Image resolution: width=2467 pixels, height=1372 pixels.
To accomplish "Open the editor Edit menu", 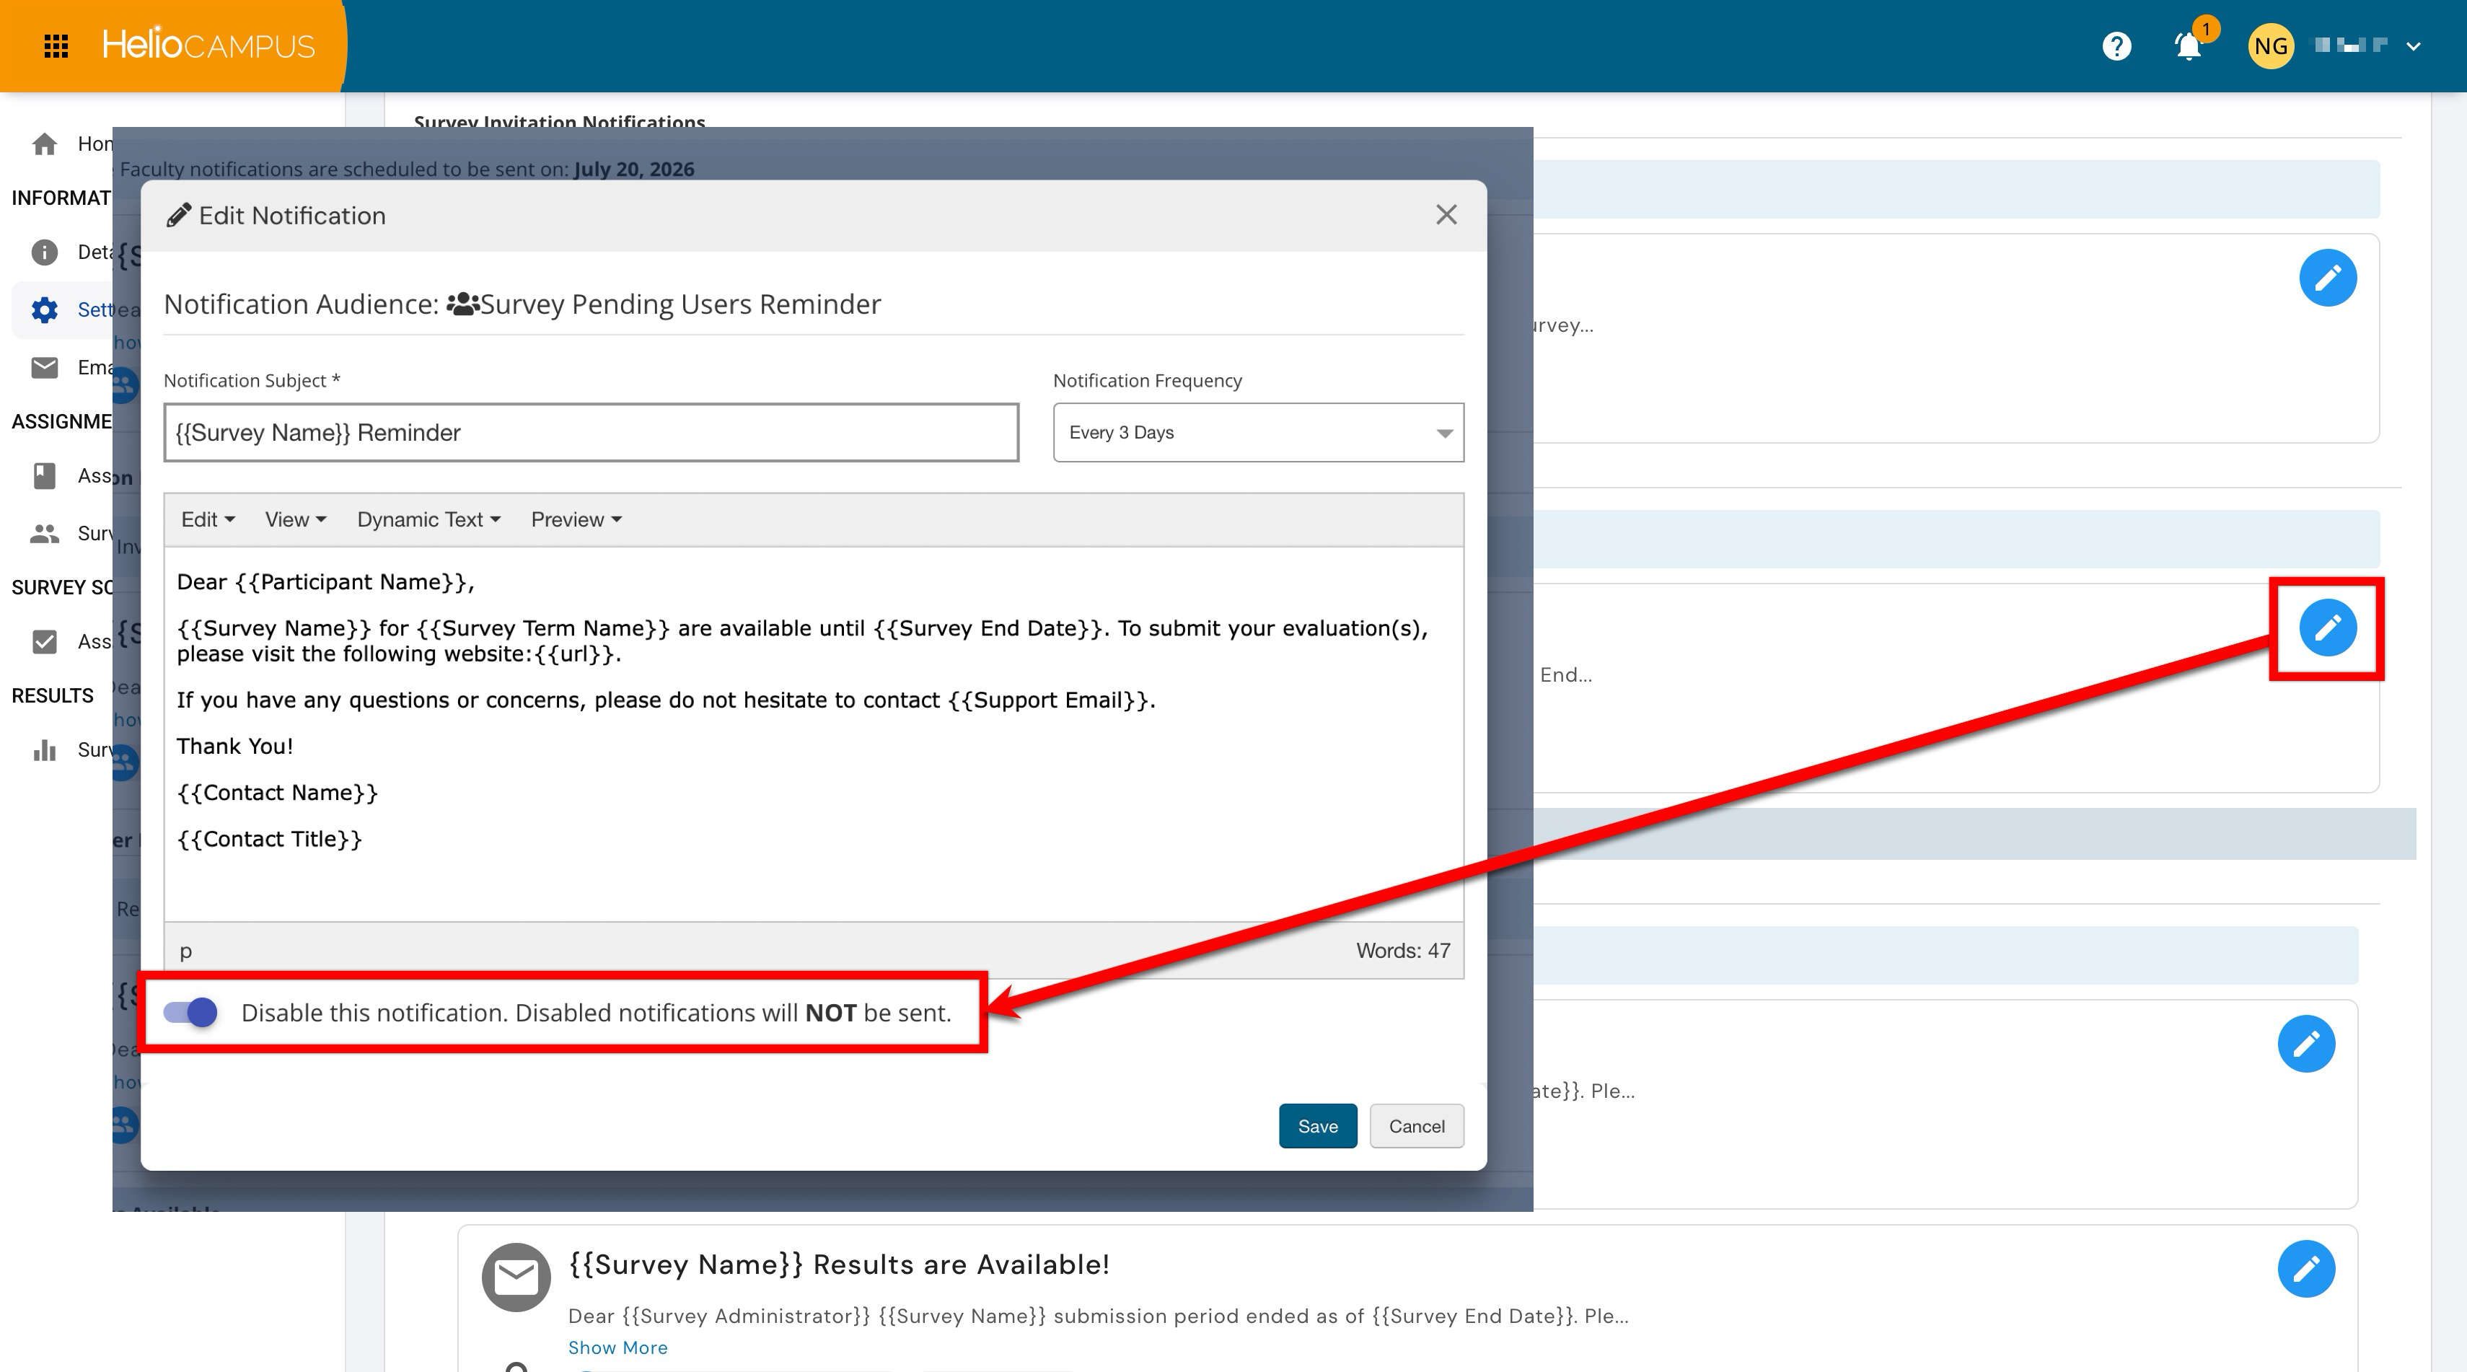I will coord(208,519).
